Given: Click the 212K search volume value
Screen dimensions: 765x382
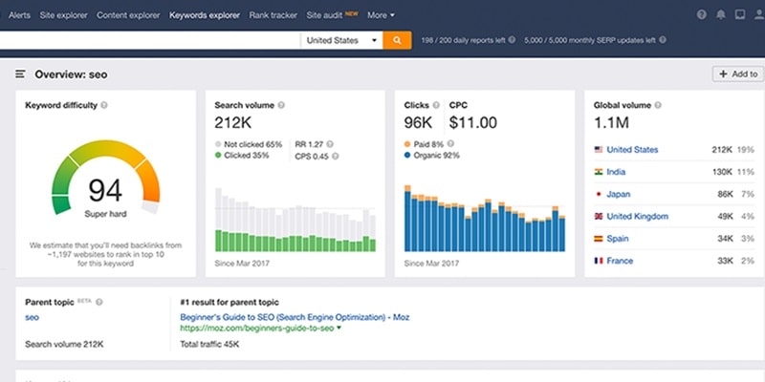Looking at the screenshot, I should point(232,123).
